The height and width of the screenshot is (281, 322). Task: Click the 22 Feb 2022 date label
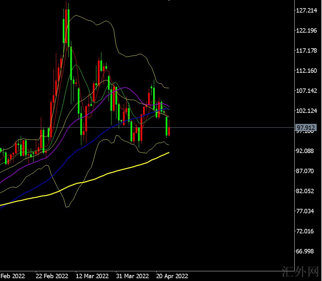pyautogui.click(x=52, y=276)
